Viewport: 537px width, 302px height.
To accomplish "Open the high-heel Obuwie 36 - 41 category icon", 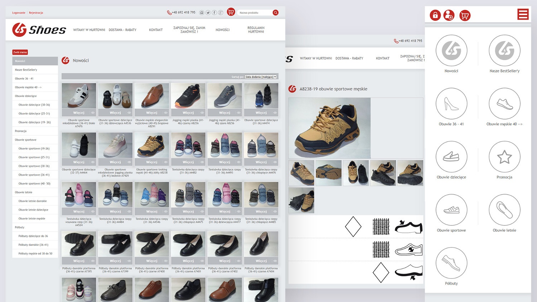I will point(451,104).
